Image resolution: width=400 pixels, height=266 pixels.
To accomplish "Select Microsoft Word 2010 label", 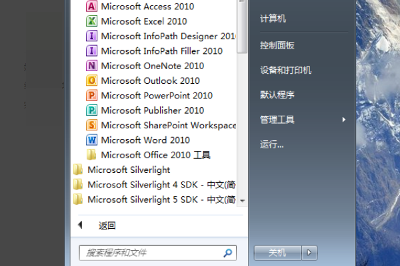I will [x=145, y=140].
